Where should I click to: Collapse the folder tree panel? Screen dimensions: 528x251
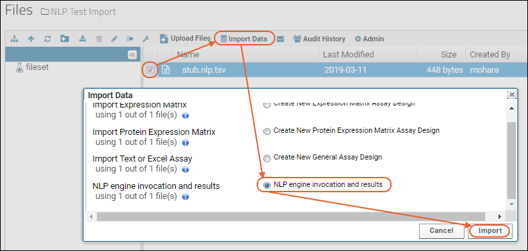point(132,55)
